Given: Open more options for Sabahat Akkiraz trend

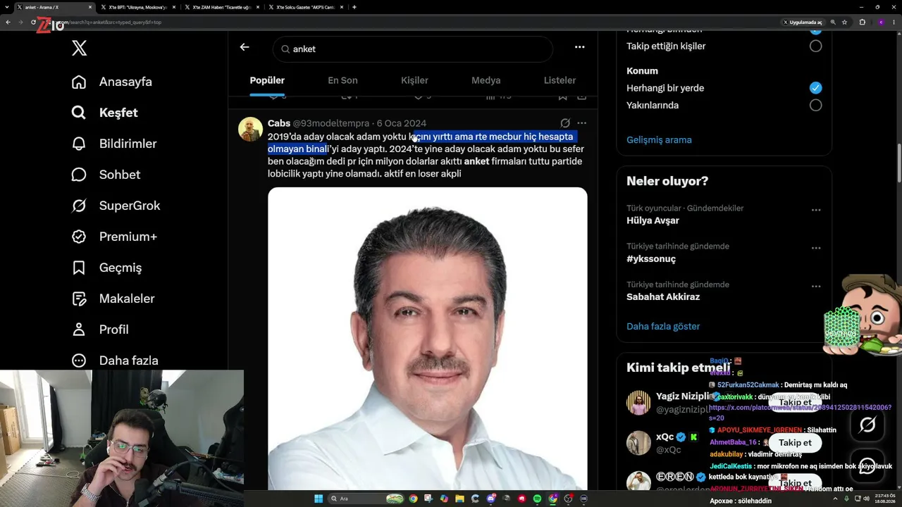Looking at the screenshot, I should click(815, 286).
